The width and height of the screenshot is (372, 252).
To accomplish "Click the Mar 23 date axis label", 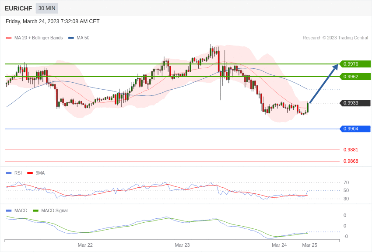I will (x=182, y=245).
